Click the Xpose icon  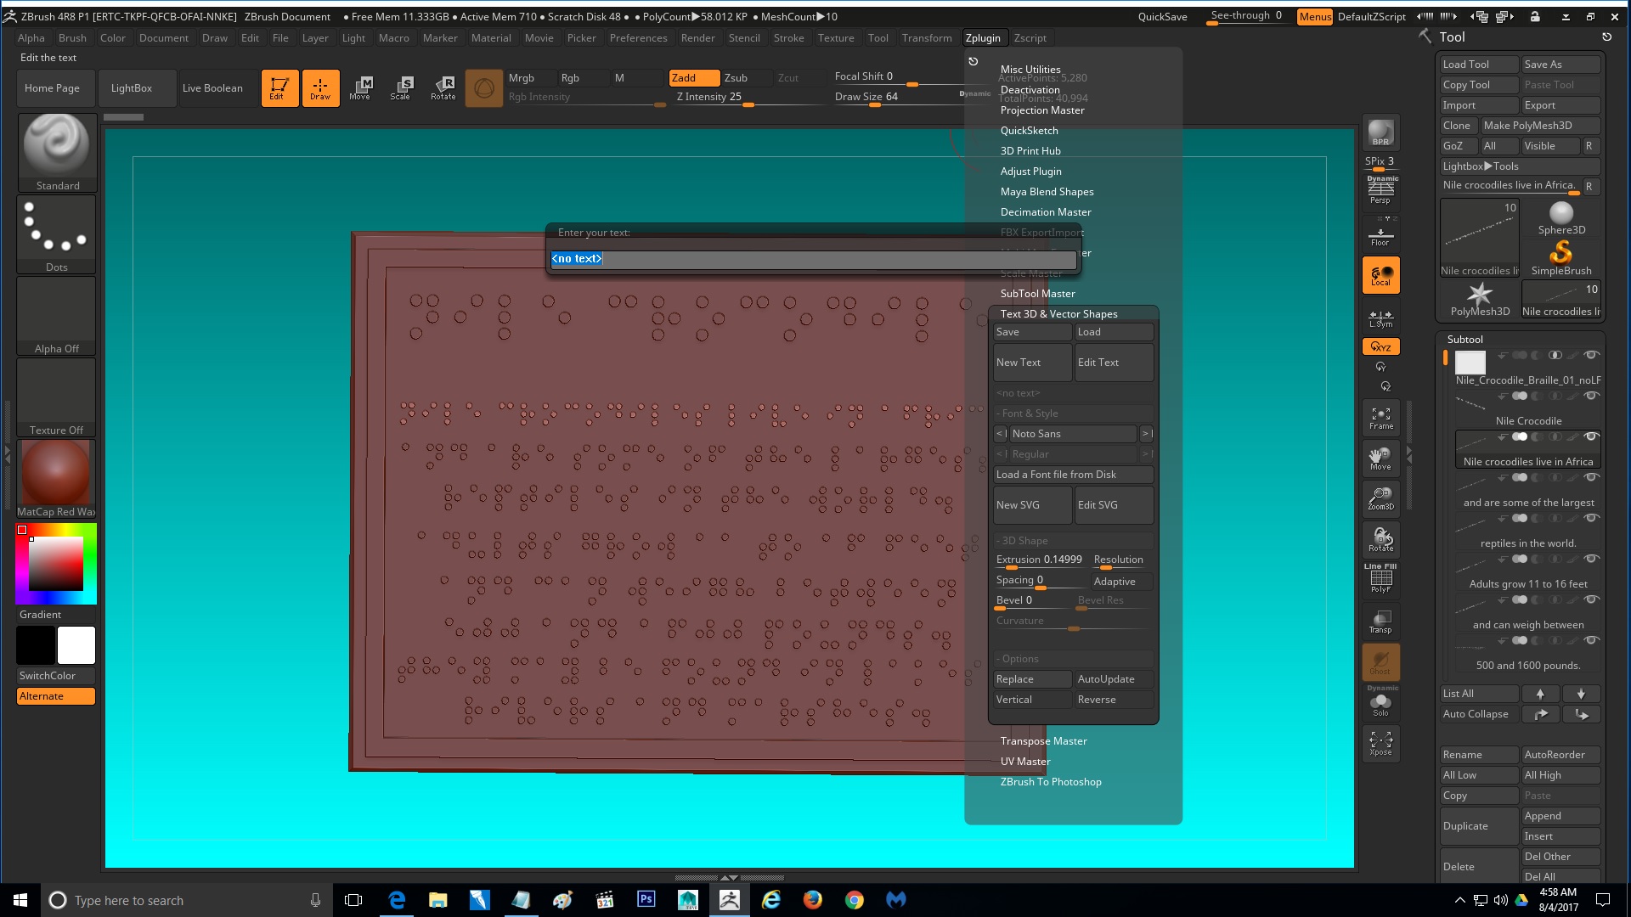click(x=1380, y=743)
